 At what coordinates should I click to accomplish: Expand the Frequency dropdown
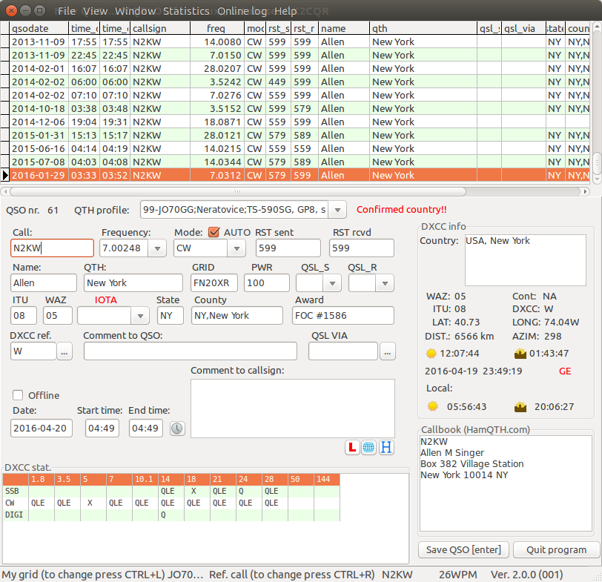tap(156, 248)
